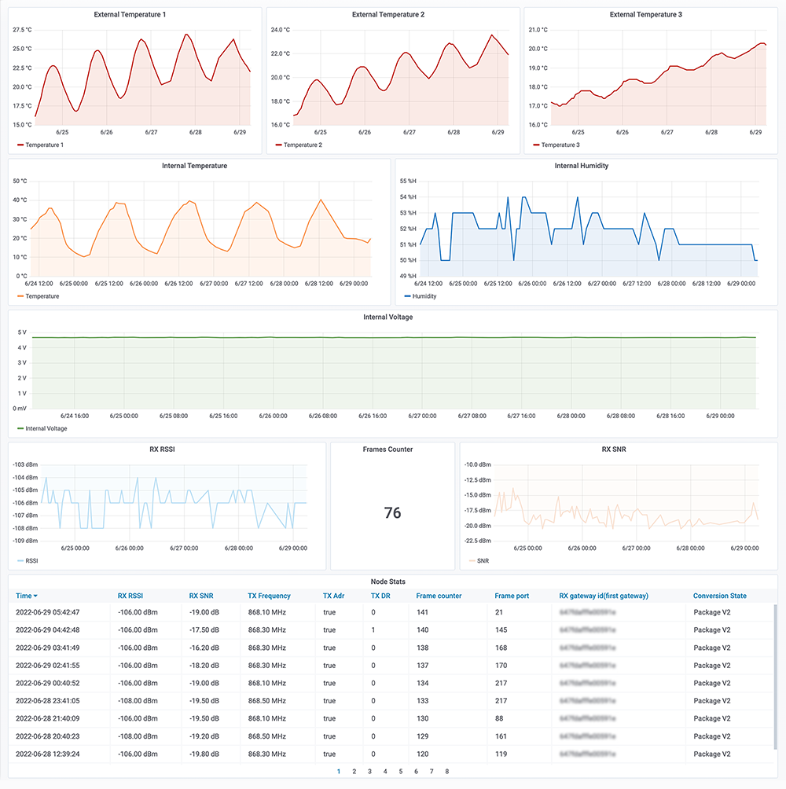Sort by the TX DR column header
The image size is (786, 789).
[380, 596]
